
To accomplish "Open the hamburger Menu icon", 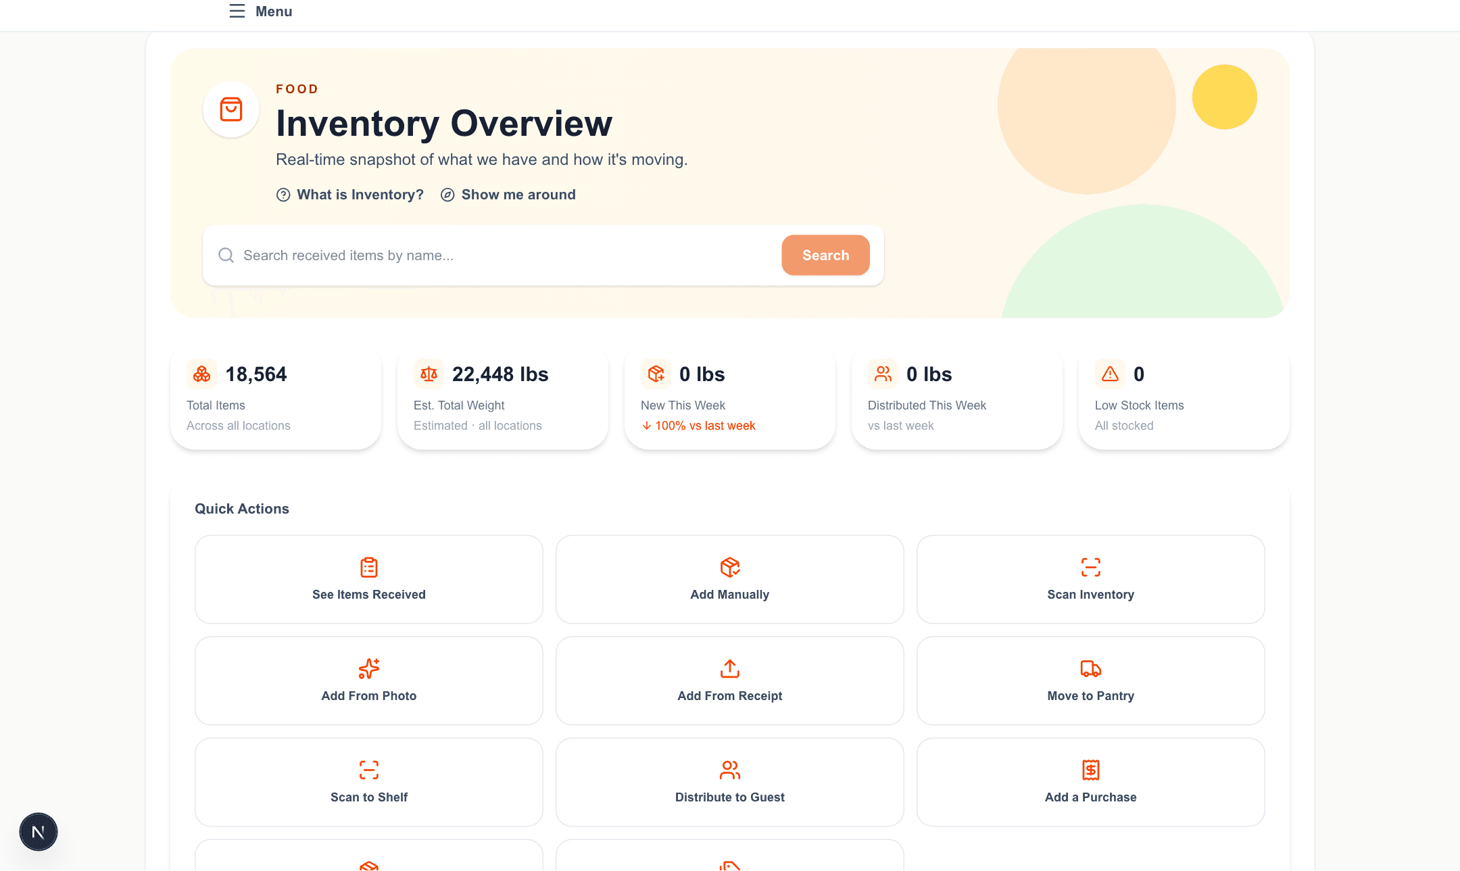I will pyautogui.click(x=237, y=11).
